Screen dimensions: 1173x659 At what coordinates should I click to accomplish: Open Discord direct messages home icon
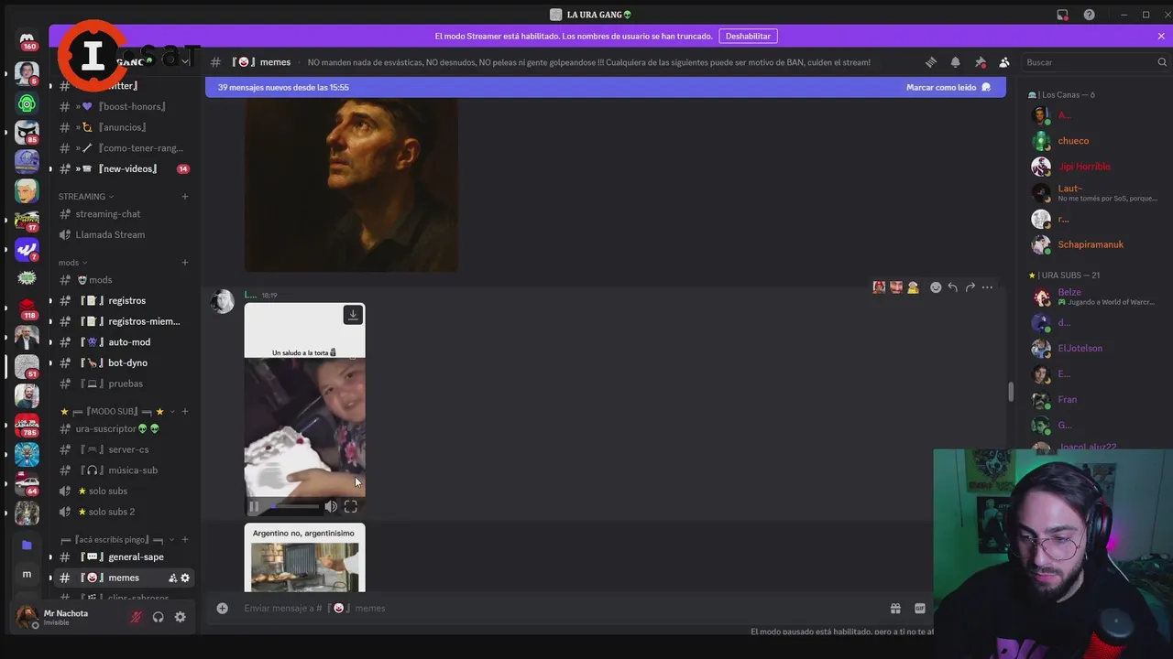tap(27, 39)
